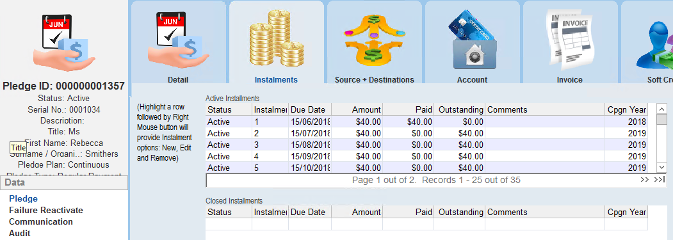Click the Soft Credit person icon
Screen dimensions: 673x240
tap(654, 45)
